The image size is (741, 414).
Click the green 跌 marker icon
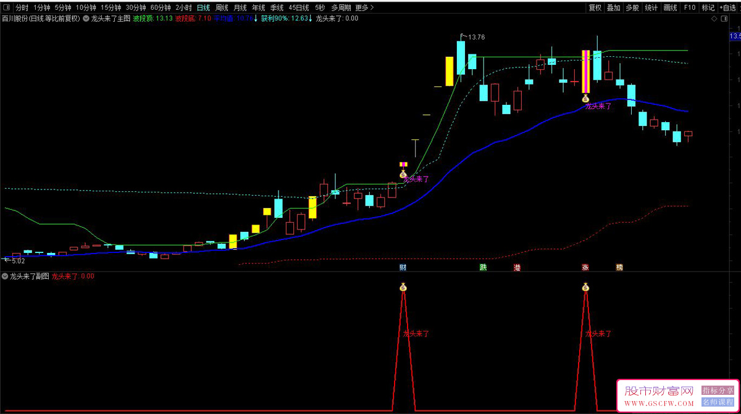[x=484, y=268]
